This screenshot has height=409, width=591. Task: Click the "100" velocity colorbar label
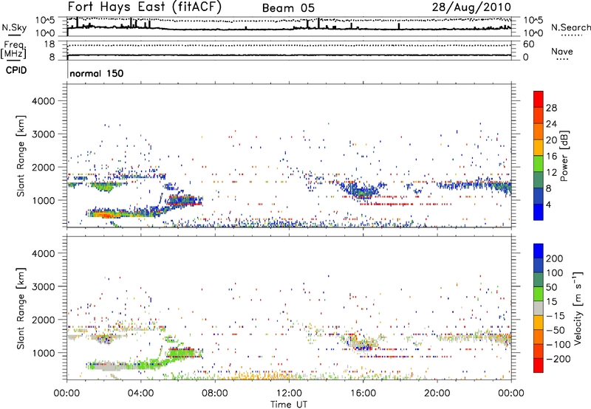tap(555, 273)
